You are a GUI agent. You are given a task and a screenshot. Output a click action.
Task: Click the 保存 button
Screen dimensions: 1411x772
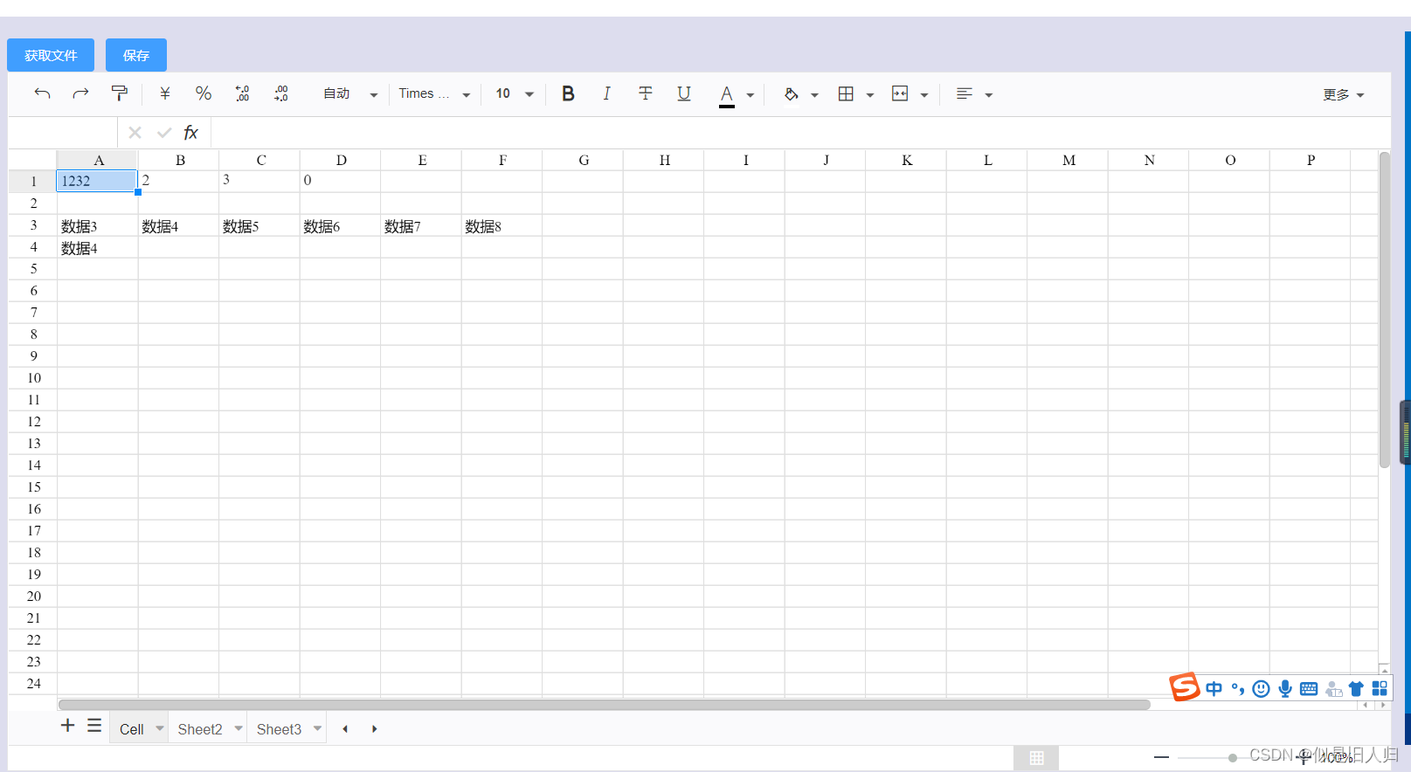tap(136, 55)
